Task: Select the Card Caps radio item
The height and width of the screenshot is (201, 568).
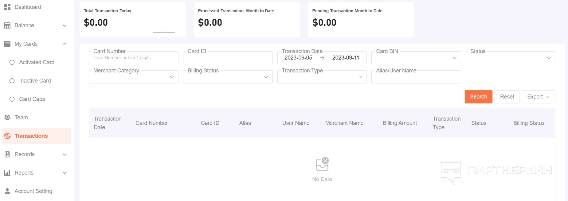Action: [x=12, y=99]
